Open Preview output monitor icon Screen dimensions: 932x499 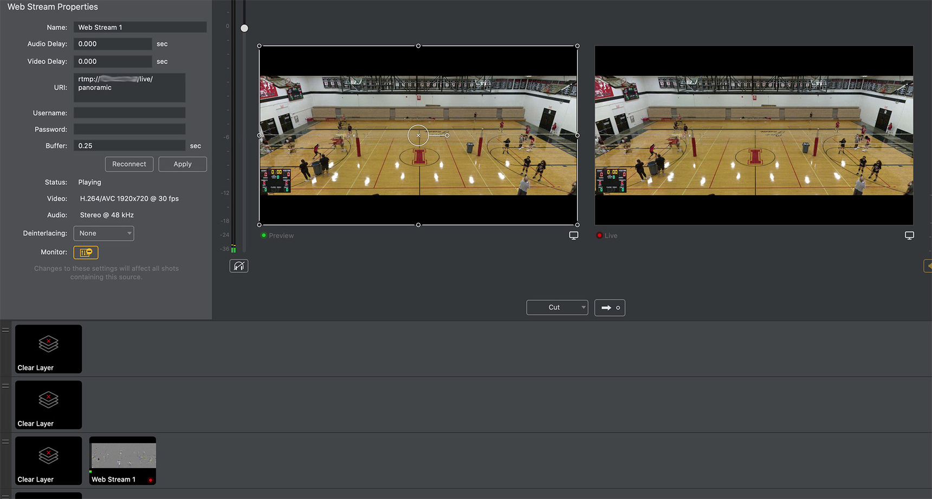(x=574, y=236)
